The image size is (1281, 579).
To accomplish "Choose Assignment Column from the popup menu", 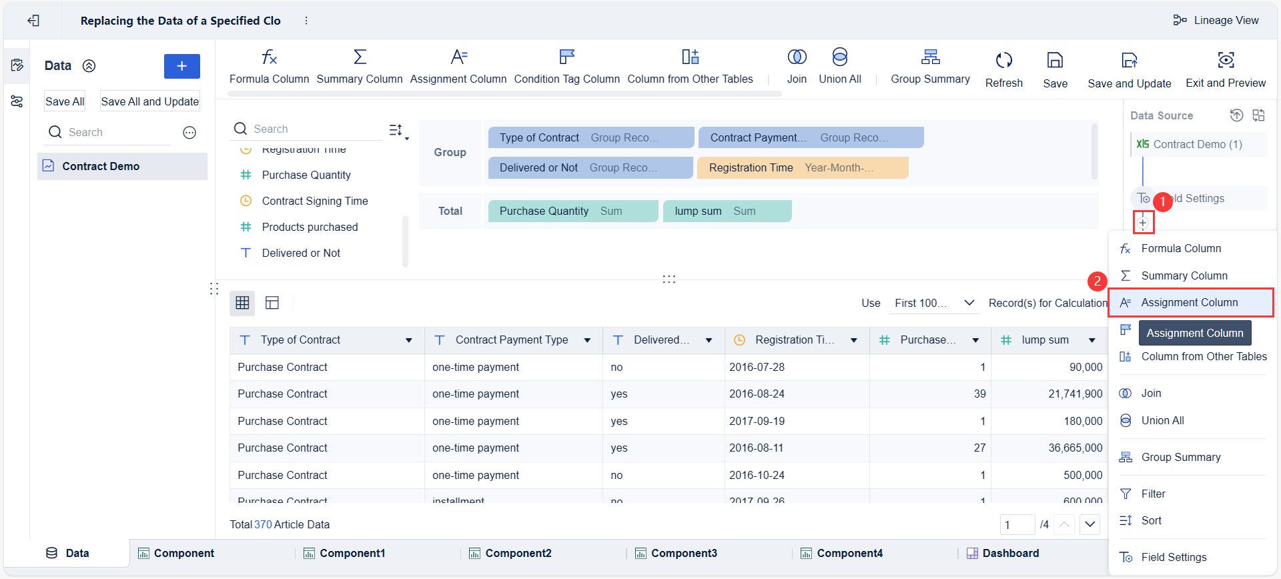I will 1191,302.
